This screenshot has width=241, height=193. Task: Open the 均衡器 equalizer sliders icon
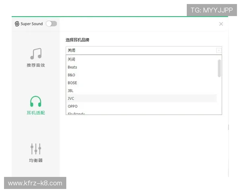coord(36,149)
